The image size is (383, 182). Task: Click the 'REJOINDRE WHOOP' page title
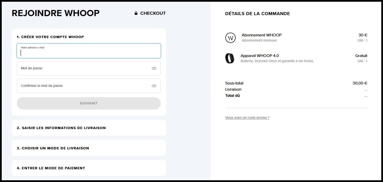[56, 13]
